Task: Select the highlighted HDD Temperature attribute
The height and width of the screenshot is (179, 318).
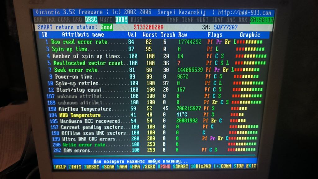Action: coord(80,115)
